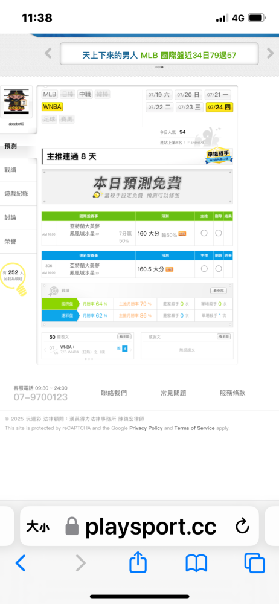279x604 pixels.
Task: Select 刪除 radio for 國際盤 prediction
Action: point(219,233)
